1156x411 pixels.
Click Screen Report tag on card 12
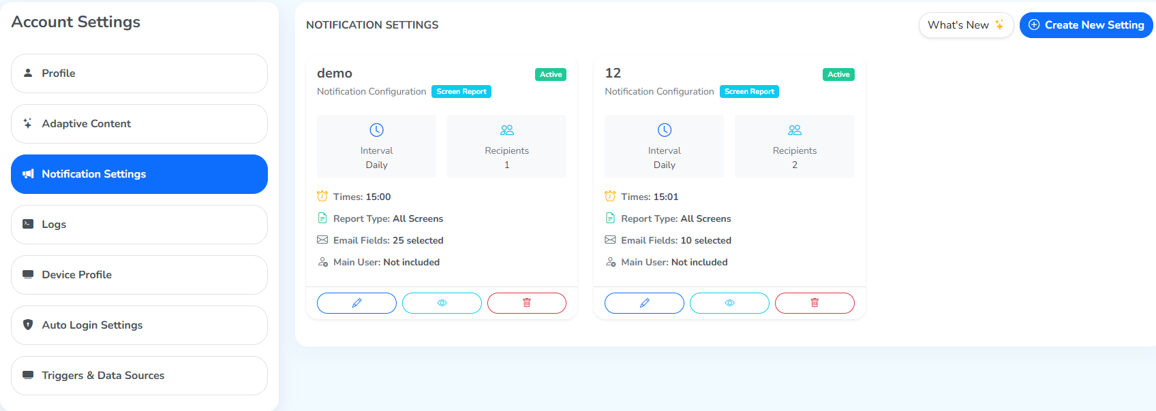coord(749,92)
